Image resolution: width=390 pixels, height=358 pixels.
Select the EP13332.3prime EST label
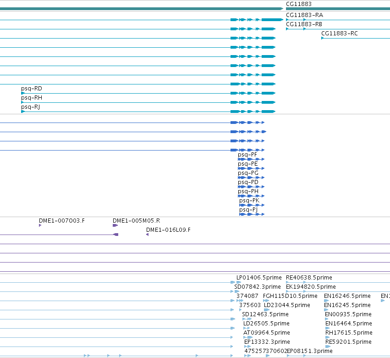pyautogui.click(x=267, y=342)
